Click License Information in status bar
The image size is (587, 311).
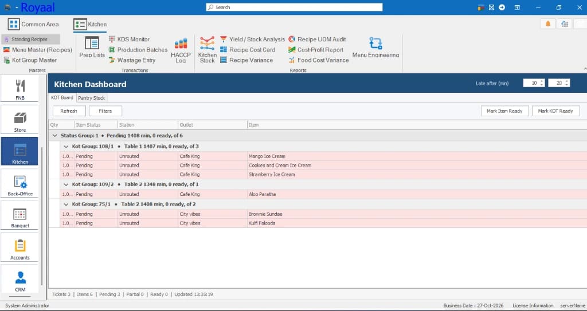(533, 306)
